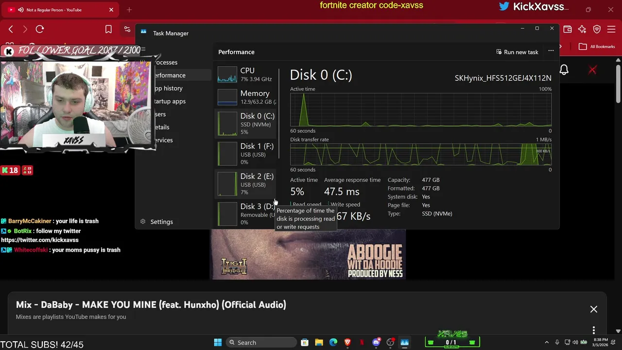The width and height of the screenshot is (622, 350).
Task: Click the tab audio speaker icon
Action: pyautogui.click(x=20, y=10)
